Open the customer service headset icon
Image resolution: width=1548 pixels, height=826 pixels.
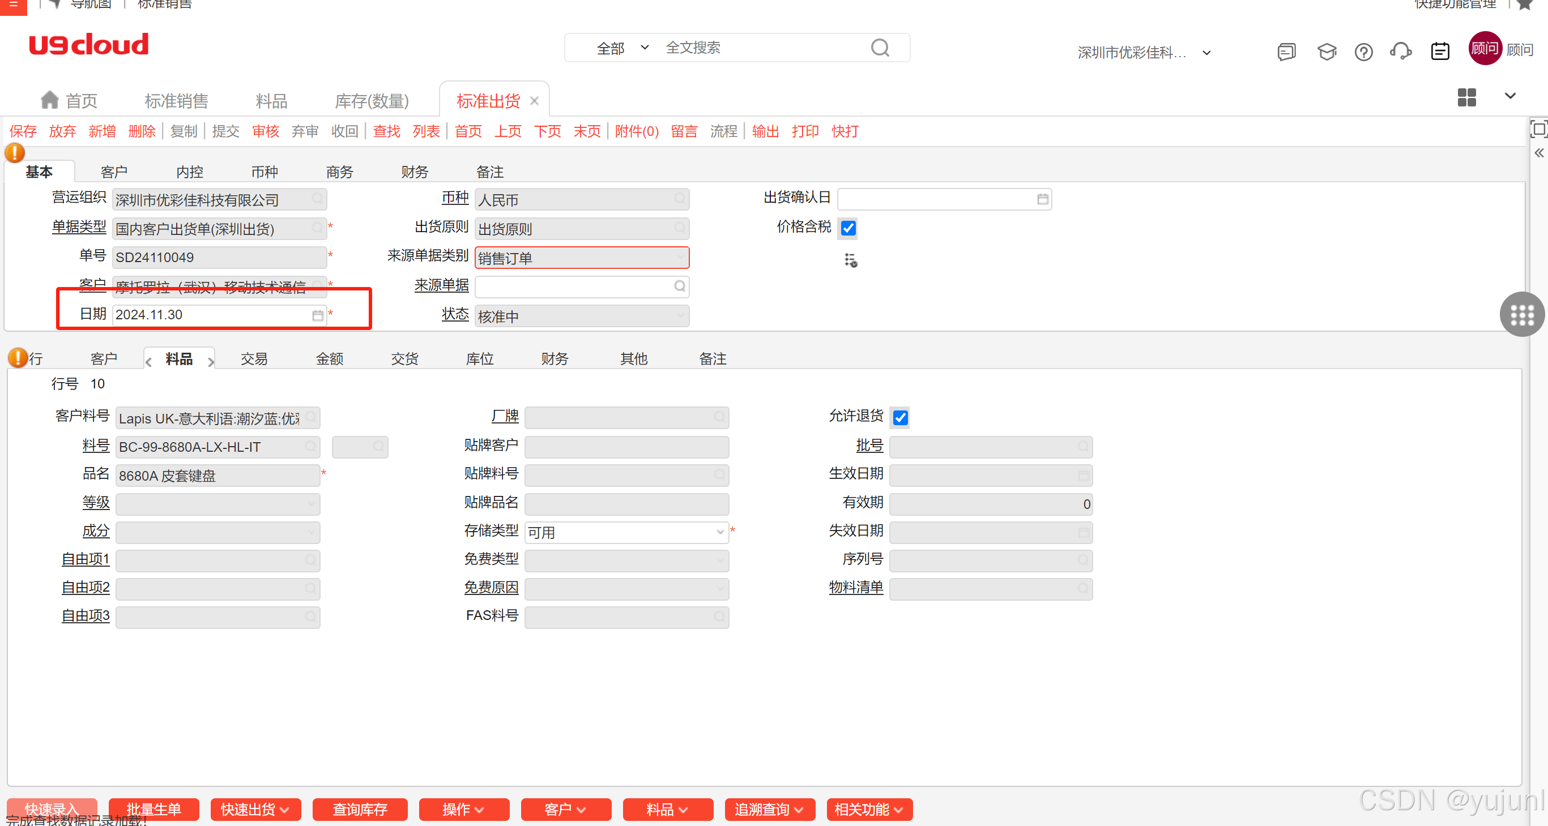coord(1400,52)
